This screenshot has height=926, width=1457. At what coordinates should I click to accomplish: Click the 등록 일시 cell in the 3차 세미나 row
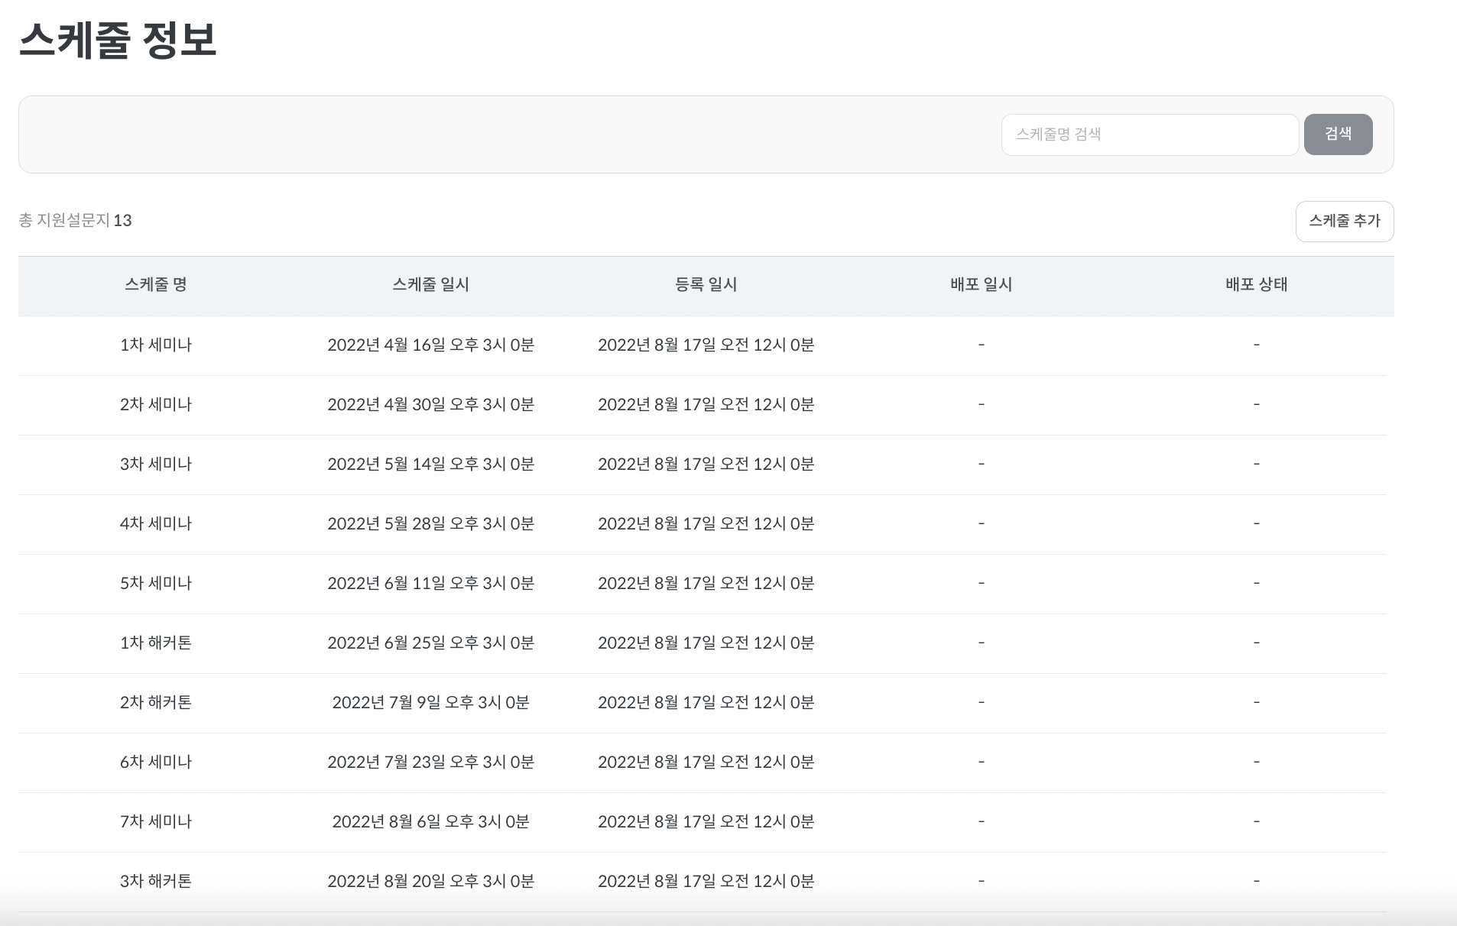pos(706,464)
